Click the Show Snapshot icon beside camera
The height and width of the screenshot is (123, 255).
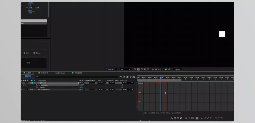pos(169,69)
